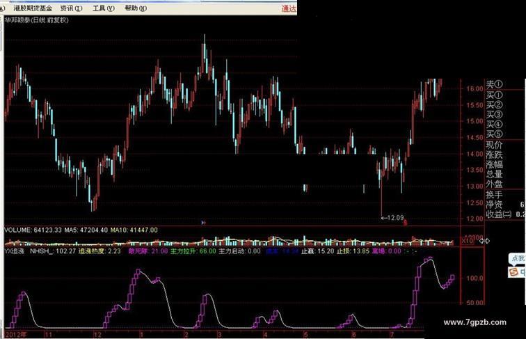Click the small blue arrow marker below candles
The height and width of the screenshot is (339, 526).
203,223
